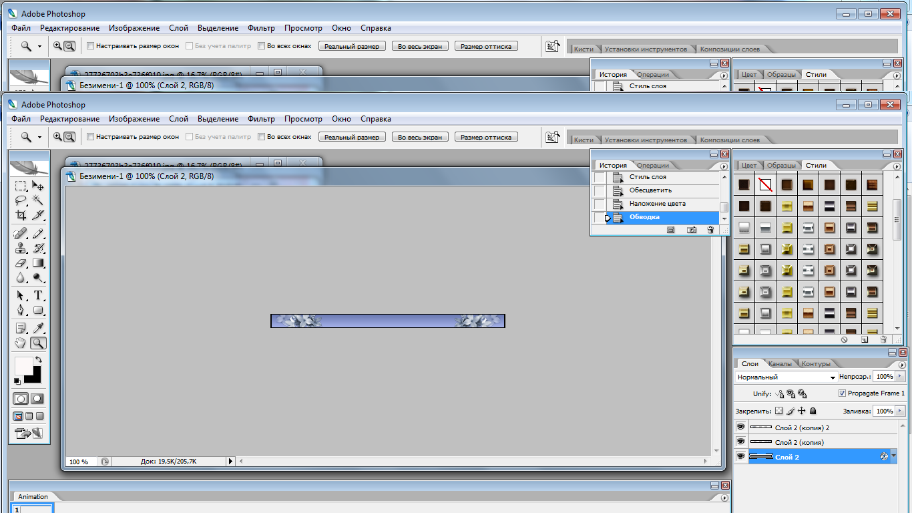Expand effects list on layer 'Слой 2'
The width and height of the screenshot is (912, 513).
tap(895, 457)
